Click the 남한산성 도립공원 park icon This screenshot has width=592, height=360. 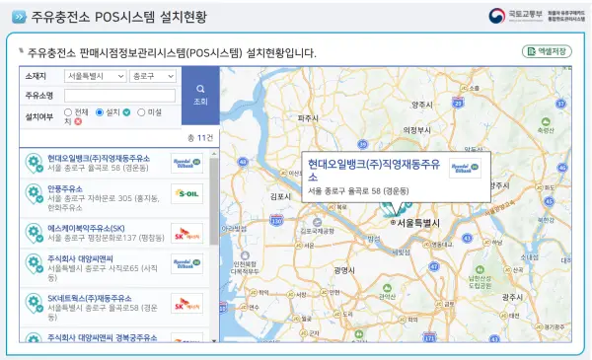(x=480, y=269)
